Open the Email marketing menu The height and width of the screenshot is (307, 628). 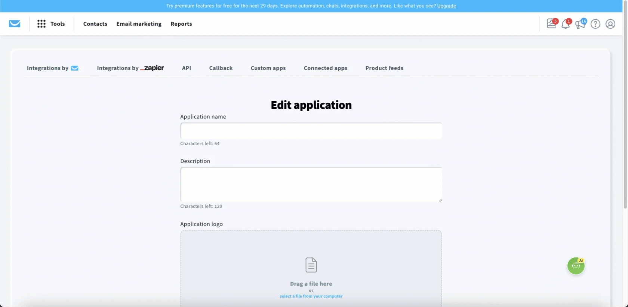pos(139,24)
